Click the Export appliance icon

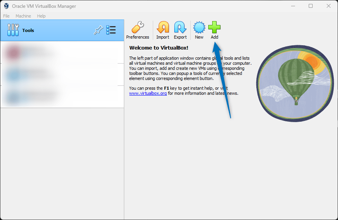180,30
